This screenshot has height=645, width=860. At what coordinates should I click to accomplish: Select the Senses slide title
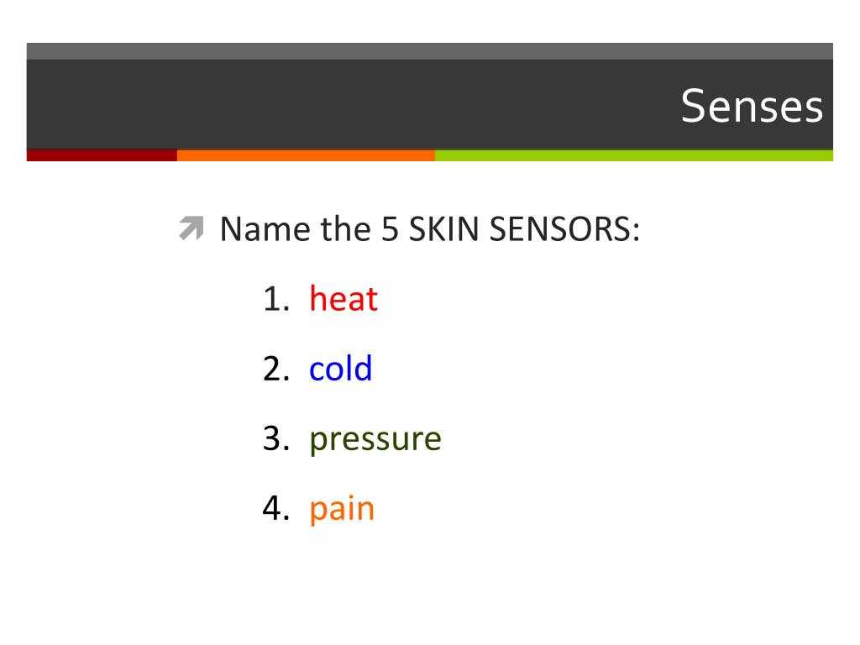point(752,106)
